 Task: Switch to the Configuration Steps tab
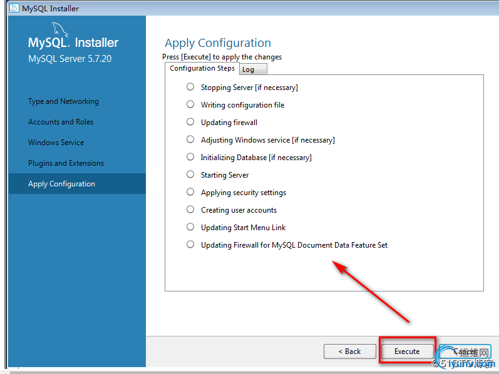[x=202, y=68]
